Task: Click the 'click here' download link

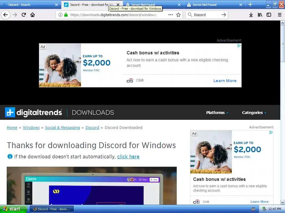Action: [x=128, y=156]
